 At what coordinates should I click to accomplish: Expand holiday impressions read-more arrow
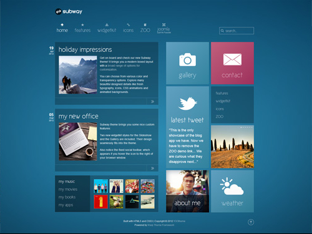152,102
